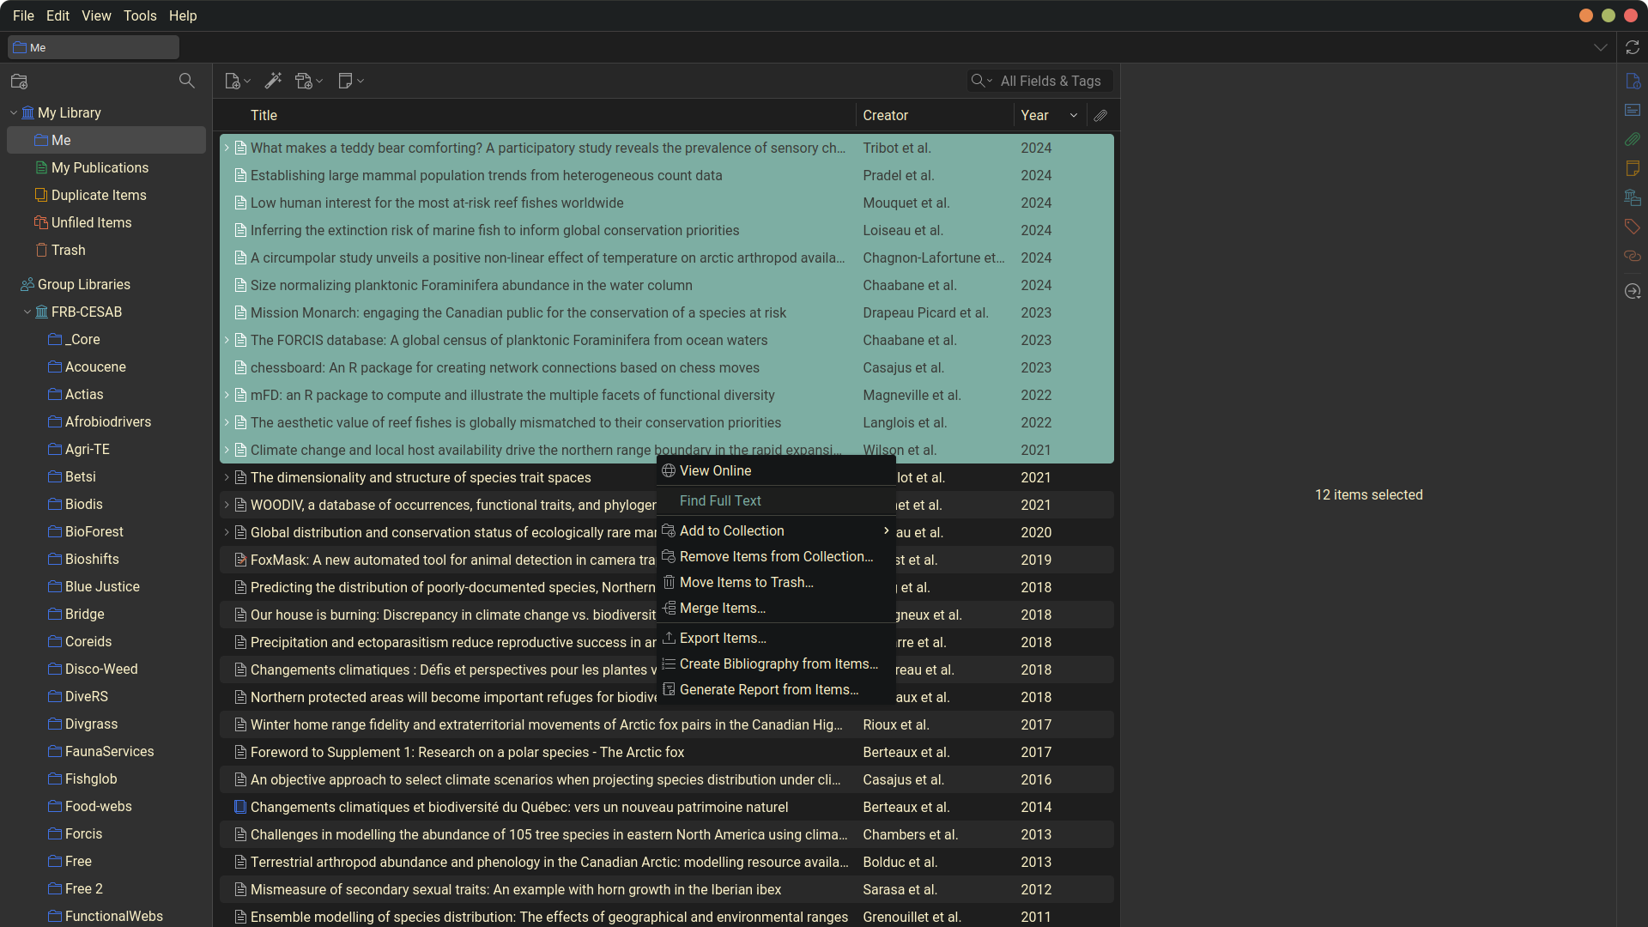Select Export Items in context menu
Viewport: 1648px width, 927px height.
722,638
